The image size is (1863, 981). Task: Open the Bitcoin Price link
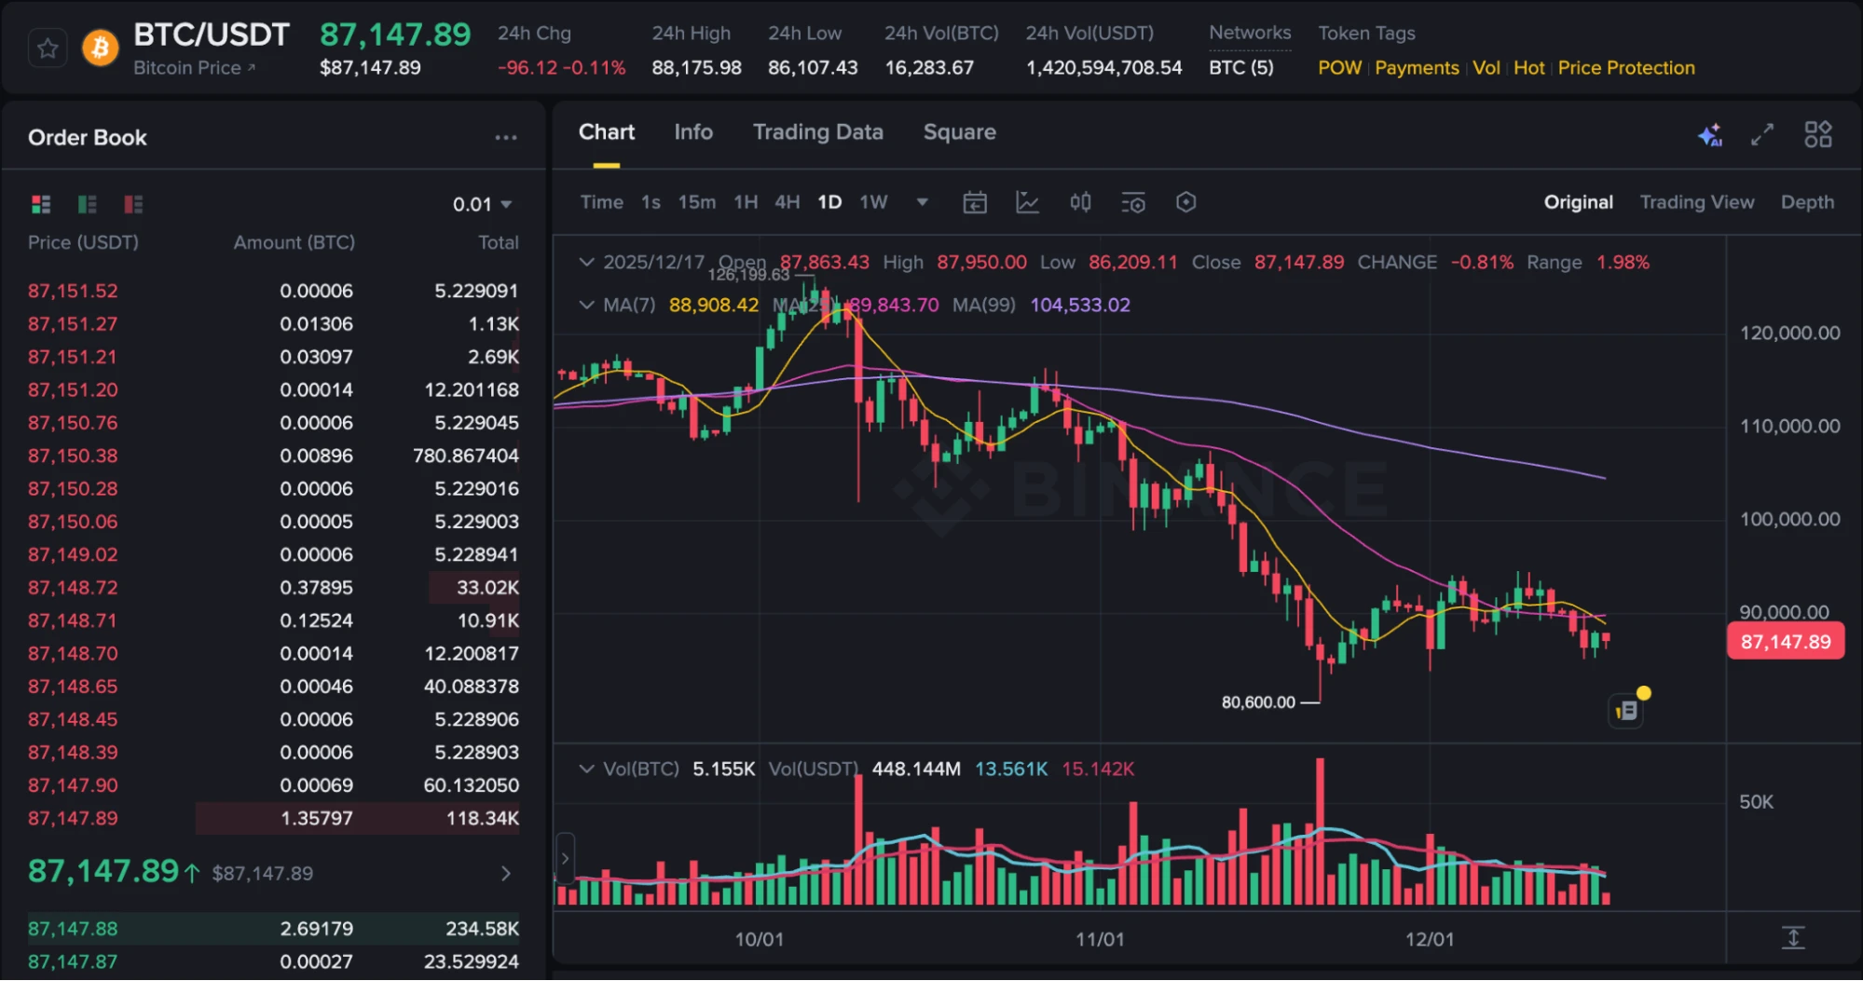point(196,67)
